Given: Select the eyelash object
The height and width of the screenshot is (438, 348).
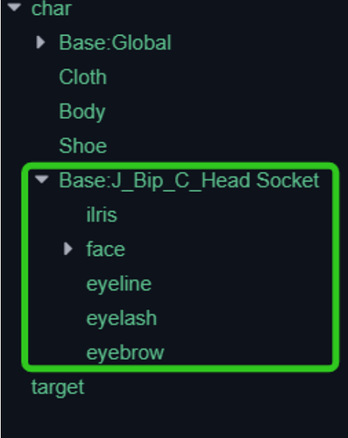Looking at the screenshot, I should click(x=122, y=318).
